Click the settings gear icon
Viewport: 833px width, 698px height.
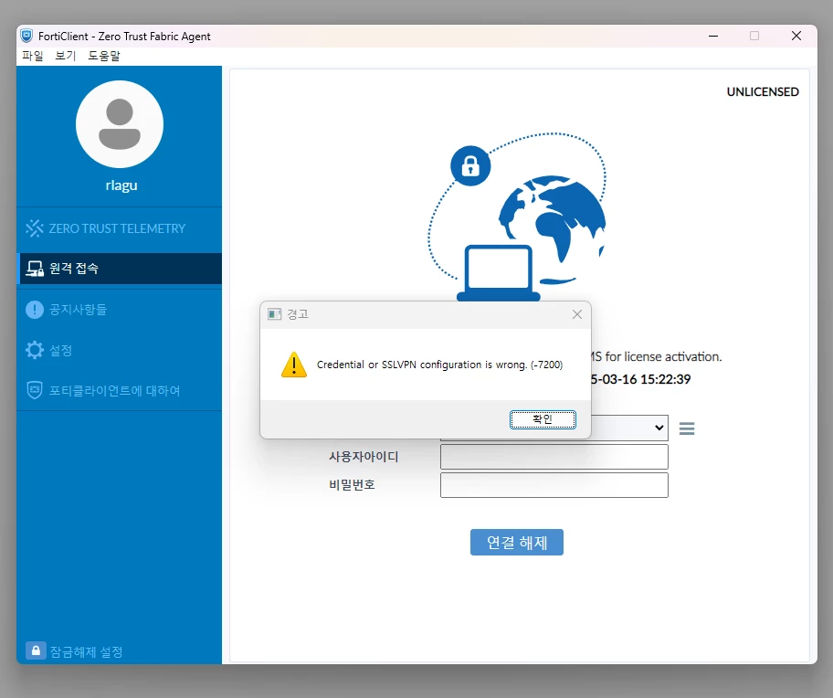(35, 350)
